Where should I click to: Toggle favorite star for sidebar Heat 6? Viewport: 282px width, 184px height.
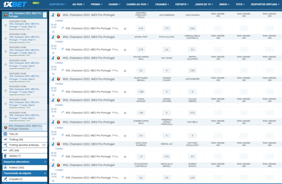[x=6, y=78]
